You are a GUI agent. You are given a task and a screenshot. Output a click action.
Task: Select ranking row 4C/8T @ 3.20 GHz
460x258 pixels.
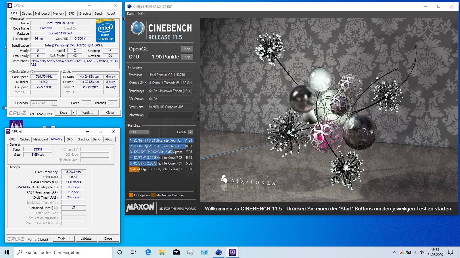pyautogui.click(x=161, y=158)
